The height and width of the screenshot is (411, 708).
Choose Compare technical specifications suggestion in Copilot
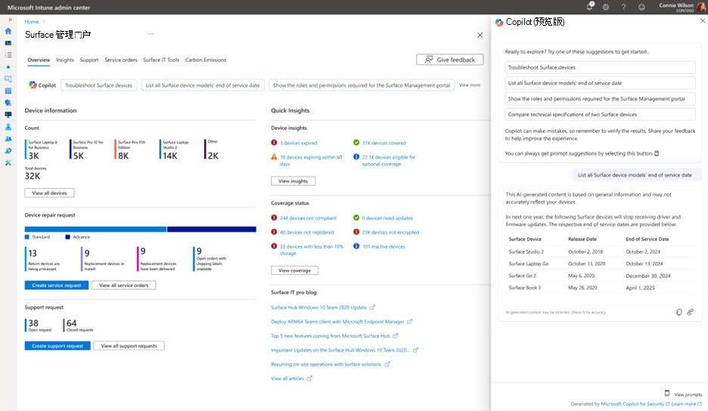click(x=600, y=115)
